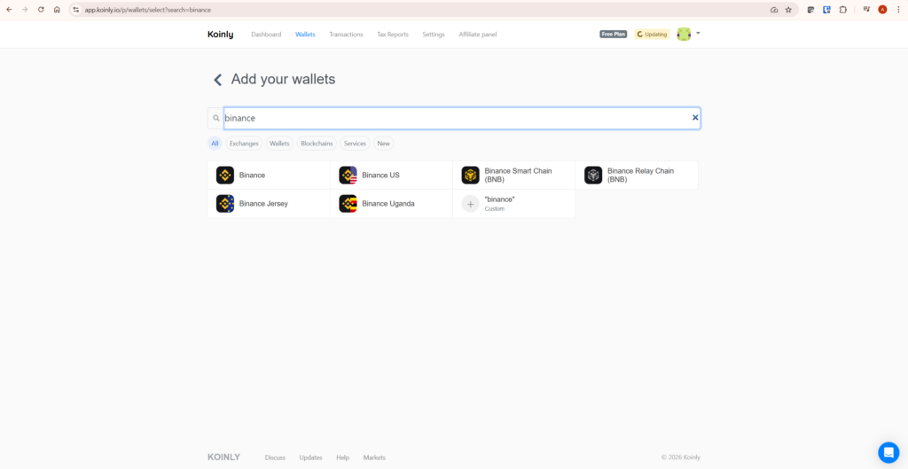
Task: Open Markets footer link
Action: tap(374, 457)
